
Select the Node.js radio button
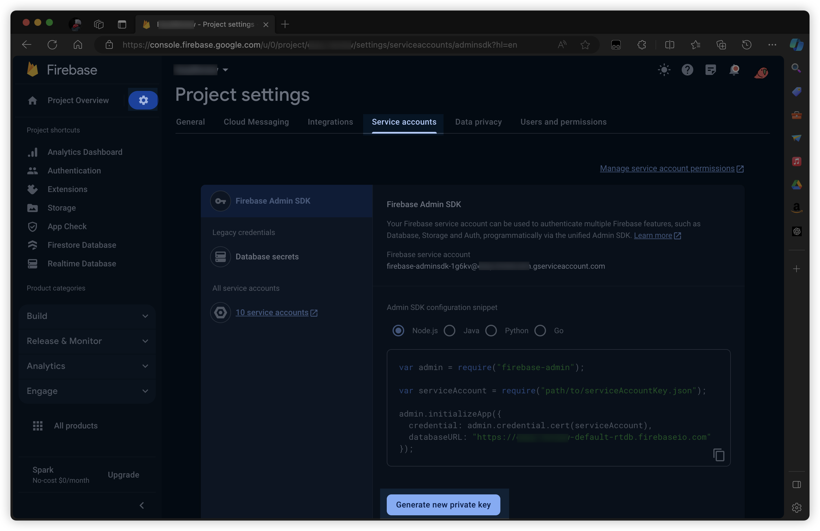tap(398, 331)
